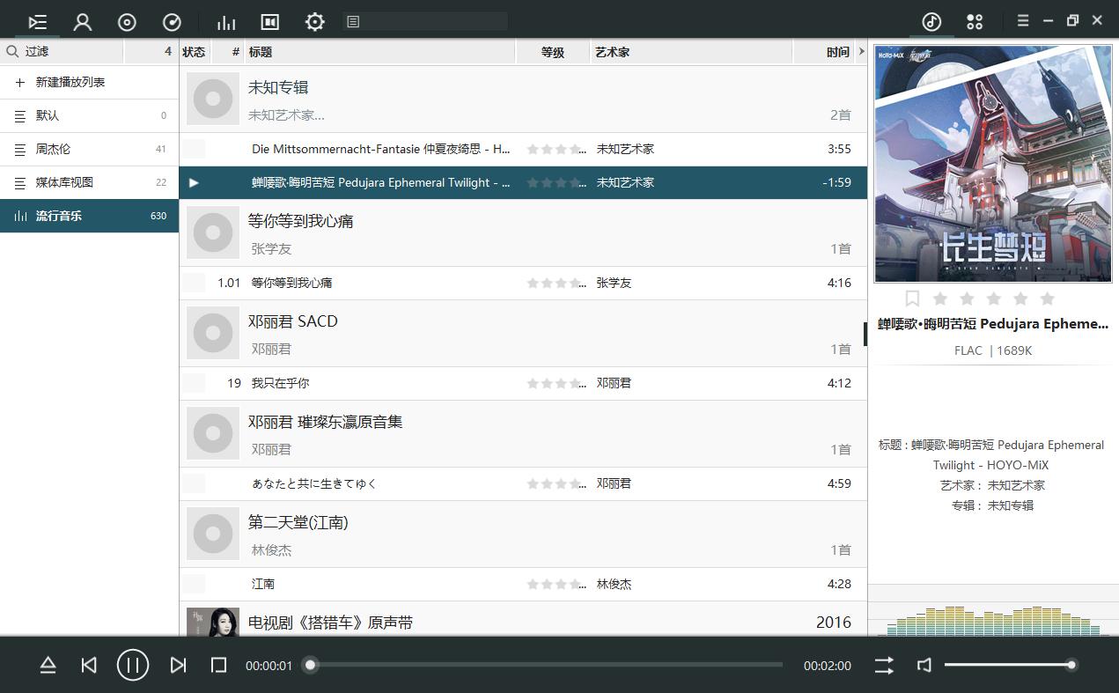1119x693 pixels.
Task: Click the playback progress seek bar
Action: tap(546, 665)
